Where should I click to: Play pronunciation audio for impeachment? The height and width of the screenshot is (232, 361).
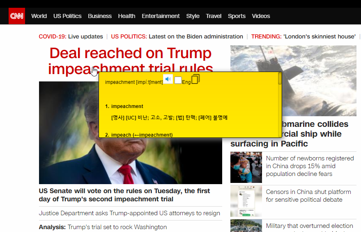pos(168,79)
